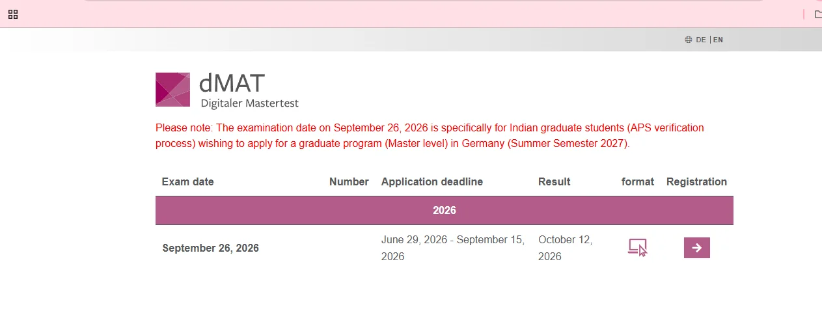Open registration via the arrow button
Screen dimensions: 822x333
click(x=696, y=248)
